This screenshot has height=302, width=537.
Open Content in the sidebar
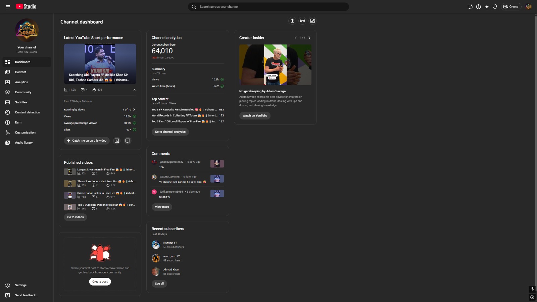[27, 72]
